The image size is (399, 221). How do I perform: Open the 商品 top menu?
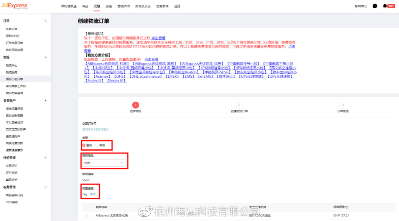coord(85,6)
